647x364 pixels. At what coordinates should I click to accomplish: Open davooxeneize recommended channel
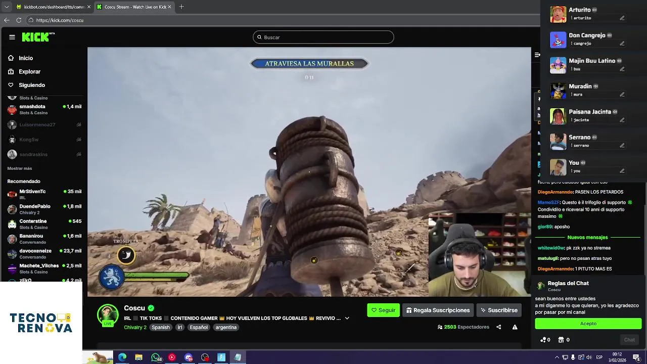(x=44, y=253)
